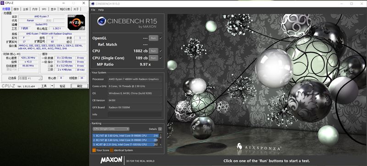The height and width of the screenshot is (166, 367).
Task: Select ranking row 3 Intel Core i7-10510U
Action: tap(126, 145)
